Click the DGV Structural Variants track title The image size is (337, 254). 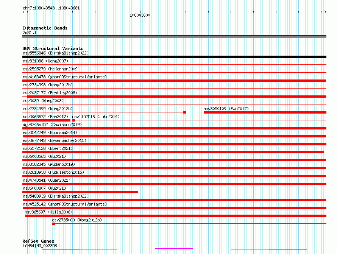(53, 48)
